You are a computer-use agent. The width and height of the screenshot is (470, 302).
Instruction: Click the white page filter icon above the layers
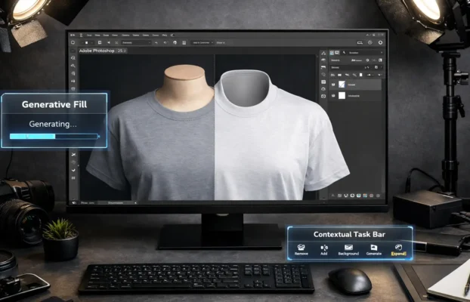361,75
